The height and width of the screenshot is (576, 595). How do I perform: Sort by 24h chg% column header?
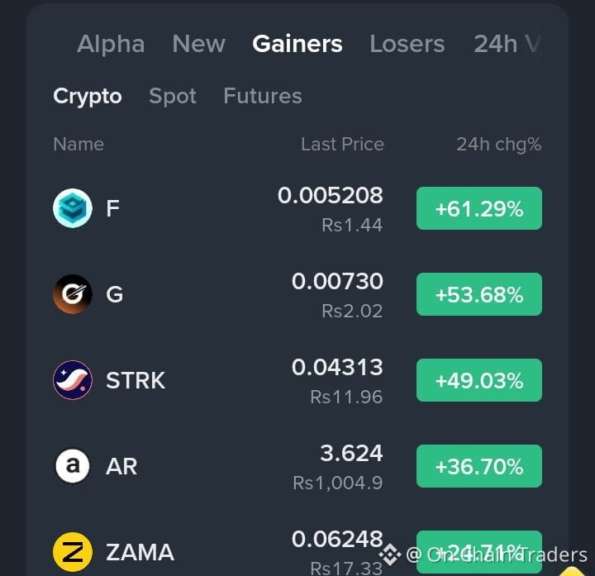coord(498,145)
